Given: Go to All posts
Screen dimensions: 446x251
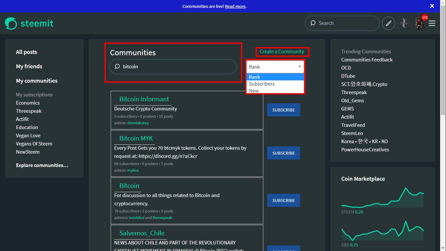Looking at the screenshot, I should pos(26,52).
